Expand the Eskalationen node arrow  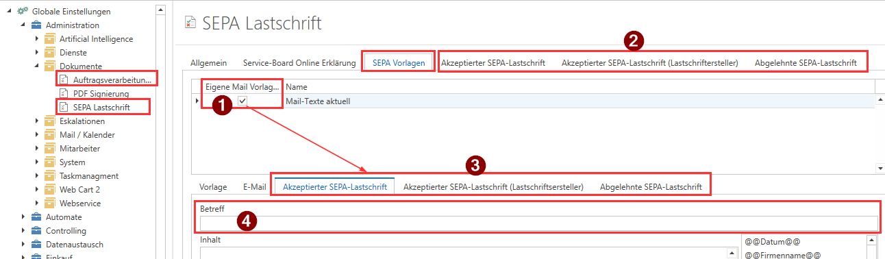point(37,121)
